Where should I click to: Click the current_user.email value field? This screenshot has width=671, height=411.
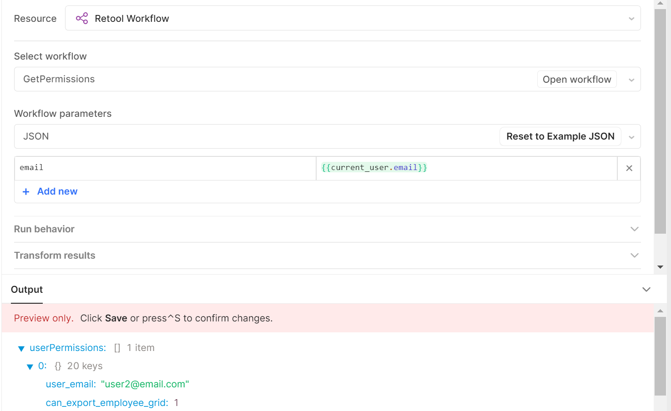[x=467, y=168]
